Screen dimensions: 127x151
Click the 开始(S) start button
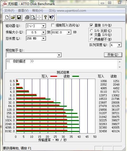[x=113, y=55]
